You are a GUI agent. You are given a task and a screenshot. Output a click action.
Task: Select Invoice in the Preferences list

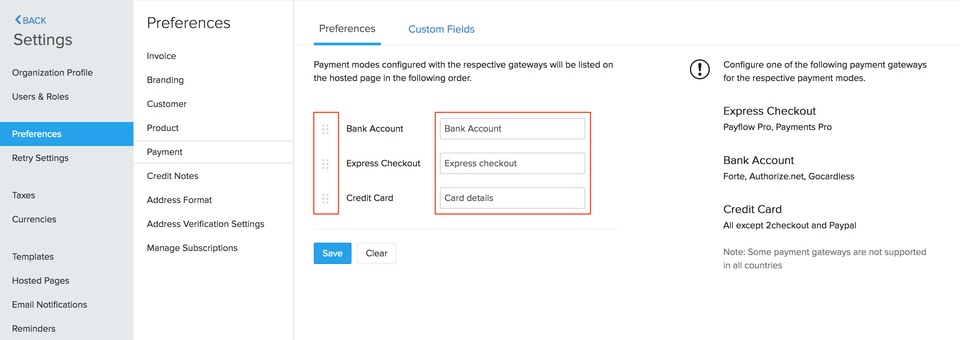click(x=161, y=56)
